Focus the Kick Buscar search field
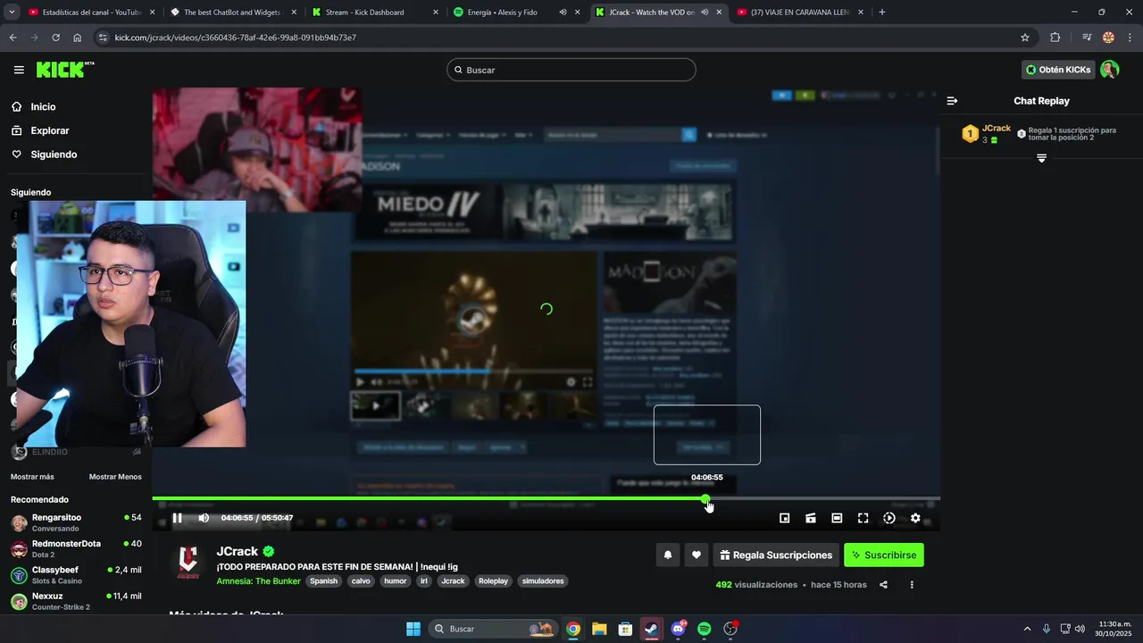Viewport: 1143px width, 643px height. click(x=571, y=70)
